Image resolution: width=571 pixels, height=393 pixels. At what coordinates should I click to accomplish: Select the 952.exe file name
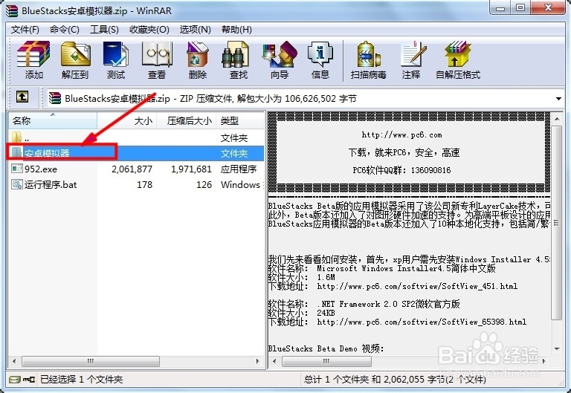(41, 169)
